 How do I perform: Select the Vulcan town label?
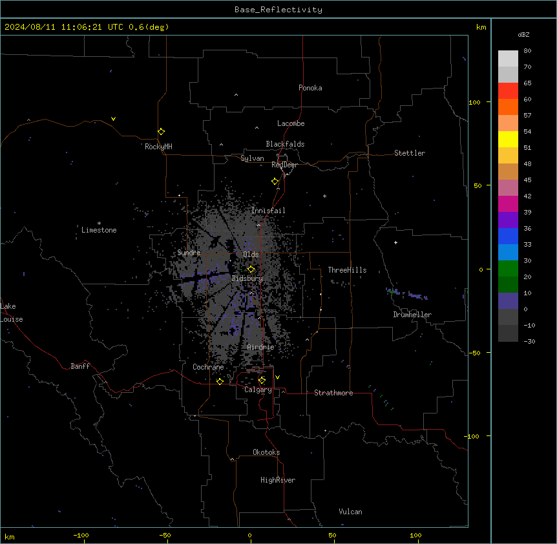pyautogui.click(x=351, y=512)
